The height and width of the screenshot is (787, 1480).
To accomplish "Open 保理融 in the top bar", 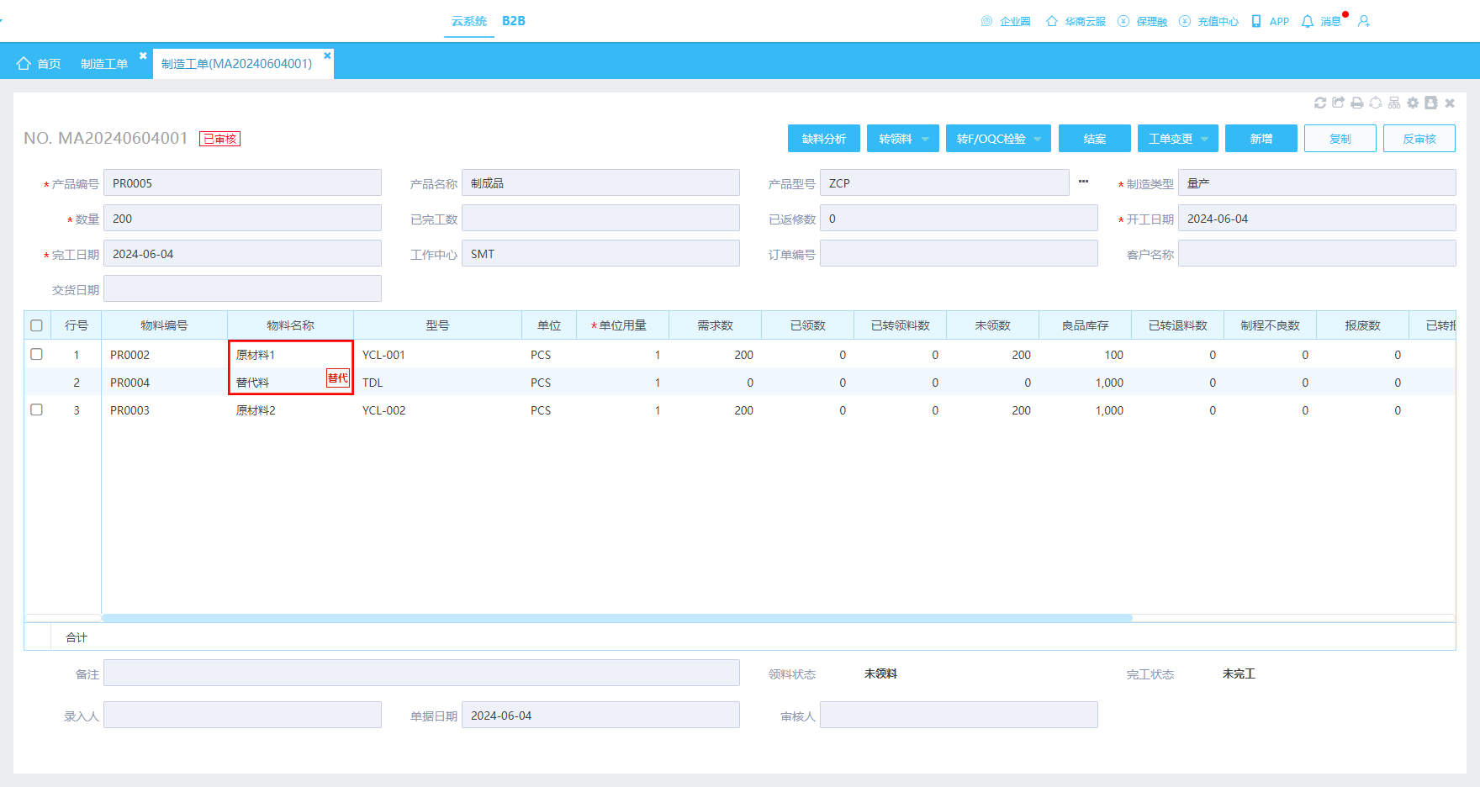I will [1143, 21].
